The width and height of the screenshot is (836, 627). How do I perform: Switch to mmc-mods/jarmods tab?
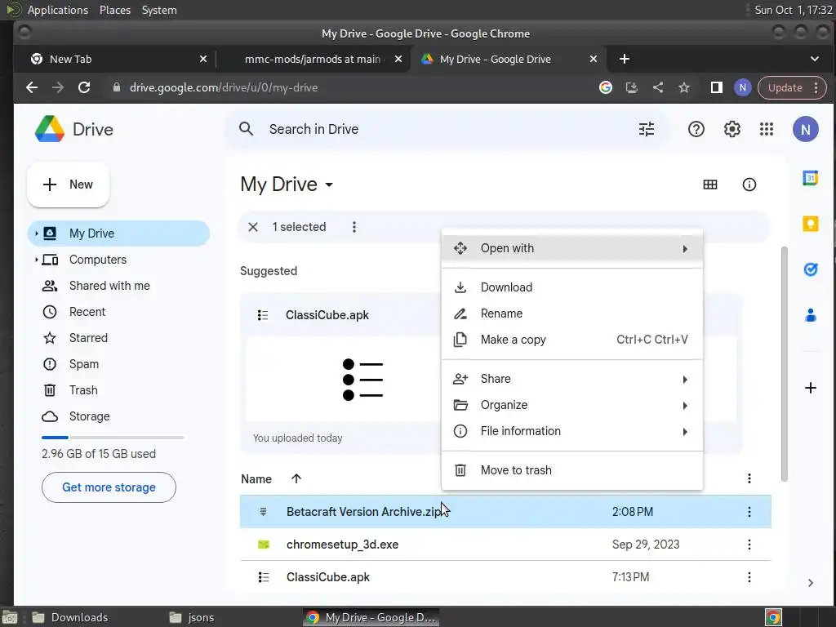313,59
